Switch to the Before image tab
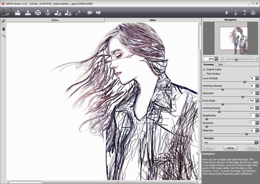The width and height of the screenshot is (260, 184). 55,20
